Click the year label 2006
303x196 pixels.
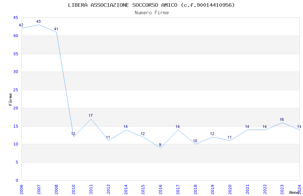point(21,190)
